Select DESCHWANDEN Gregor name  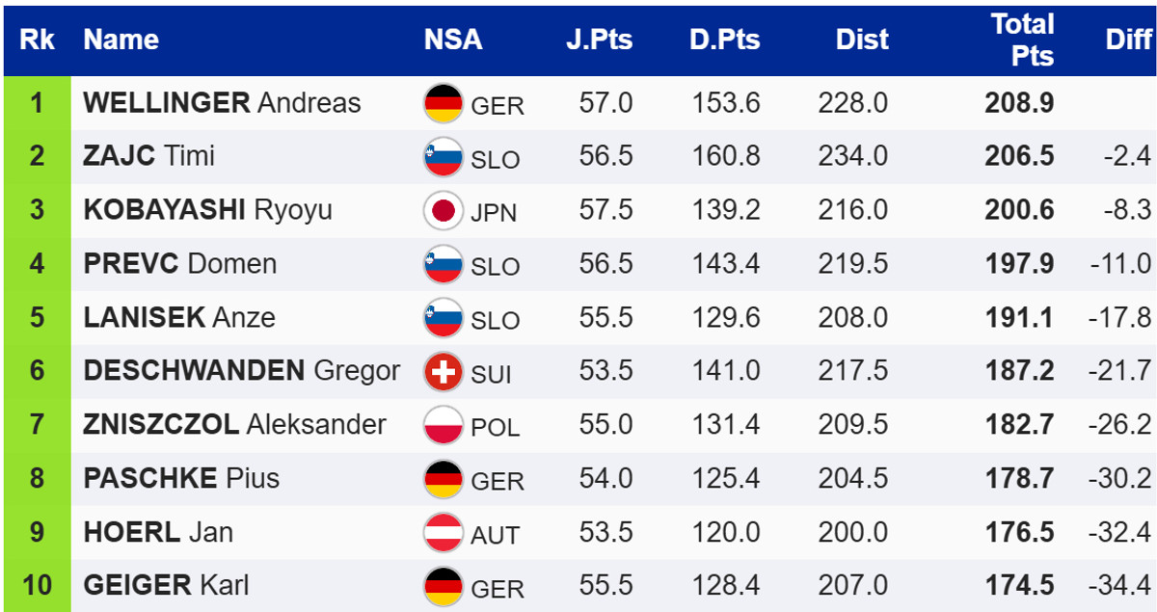point(241,370)
